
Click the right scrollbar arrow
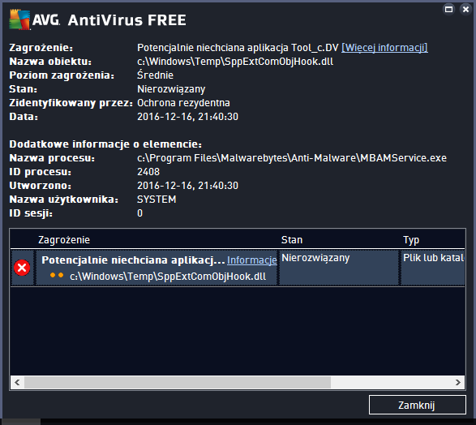[x=458, y=383]
